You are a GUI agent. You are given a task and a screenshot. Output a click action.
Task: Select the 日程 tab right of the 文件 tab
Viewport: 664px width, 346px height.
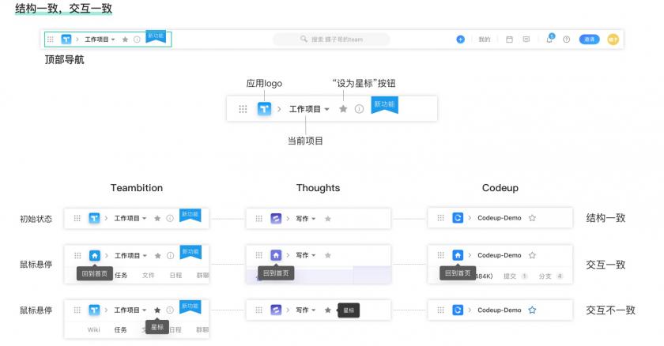[175, 276]
